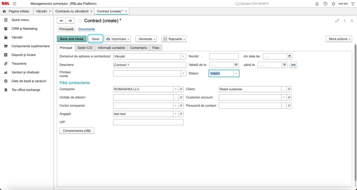Viewport: 357px width, 190px height.
Task: Click the Save button
Action: click(x=95, y=39)
